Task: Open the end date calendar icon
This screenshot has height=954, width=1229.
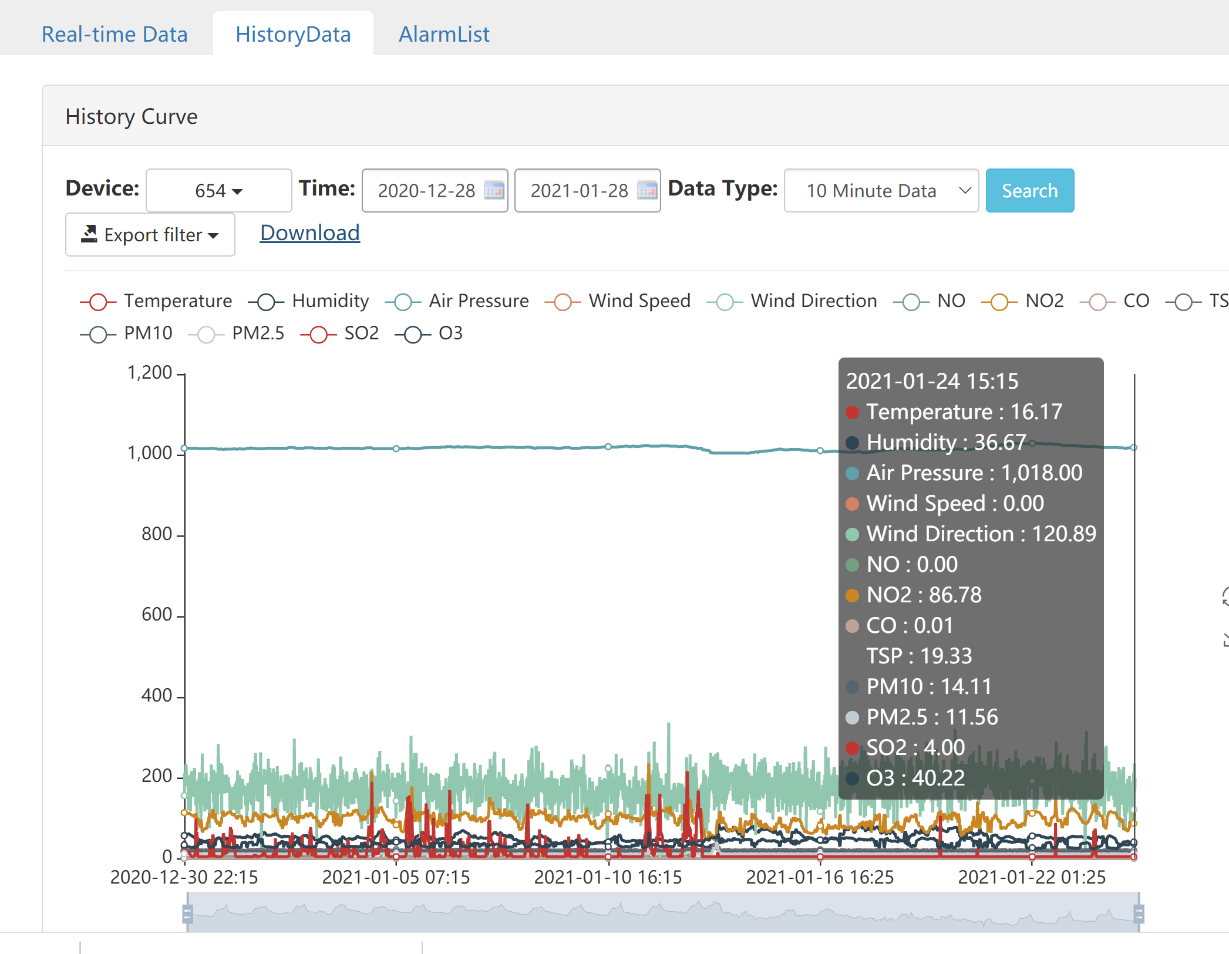Action: coord(647,191)
